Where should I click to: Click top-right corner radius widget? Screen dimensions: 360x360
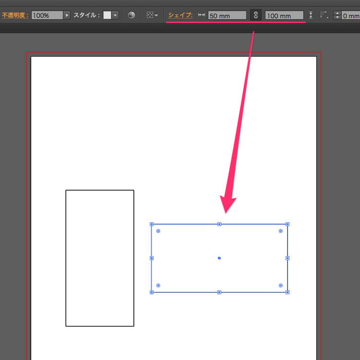coord(281,231)
